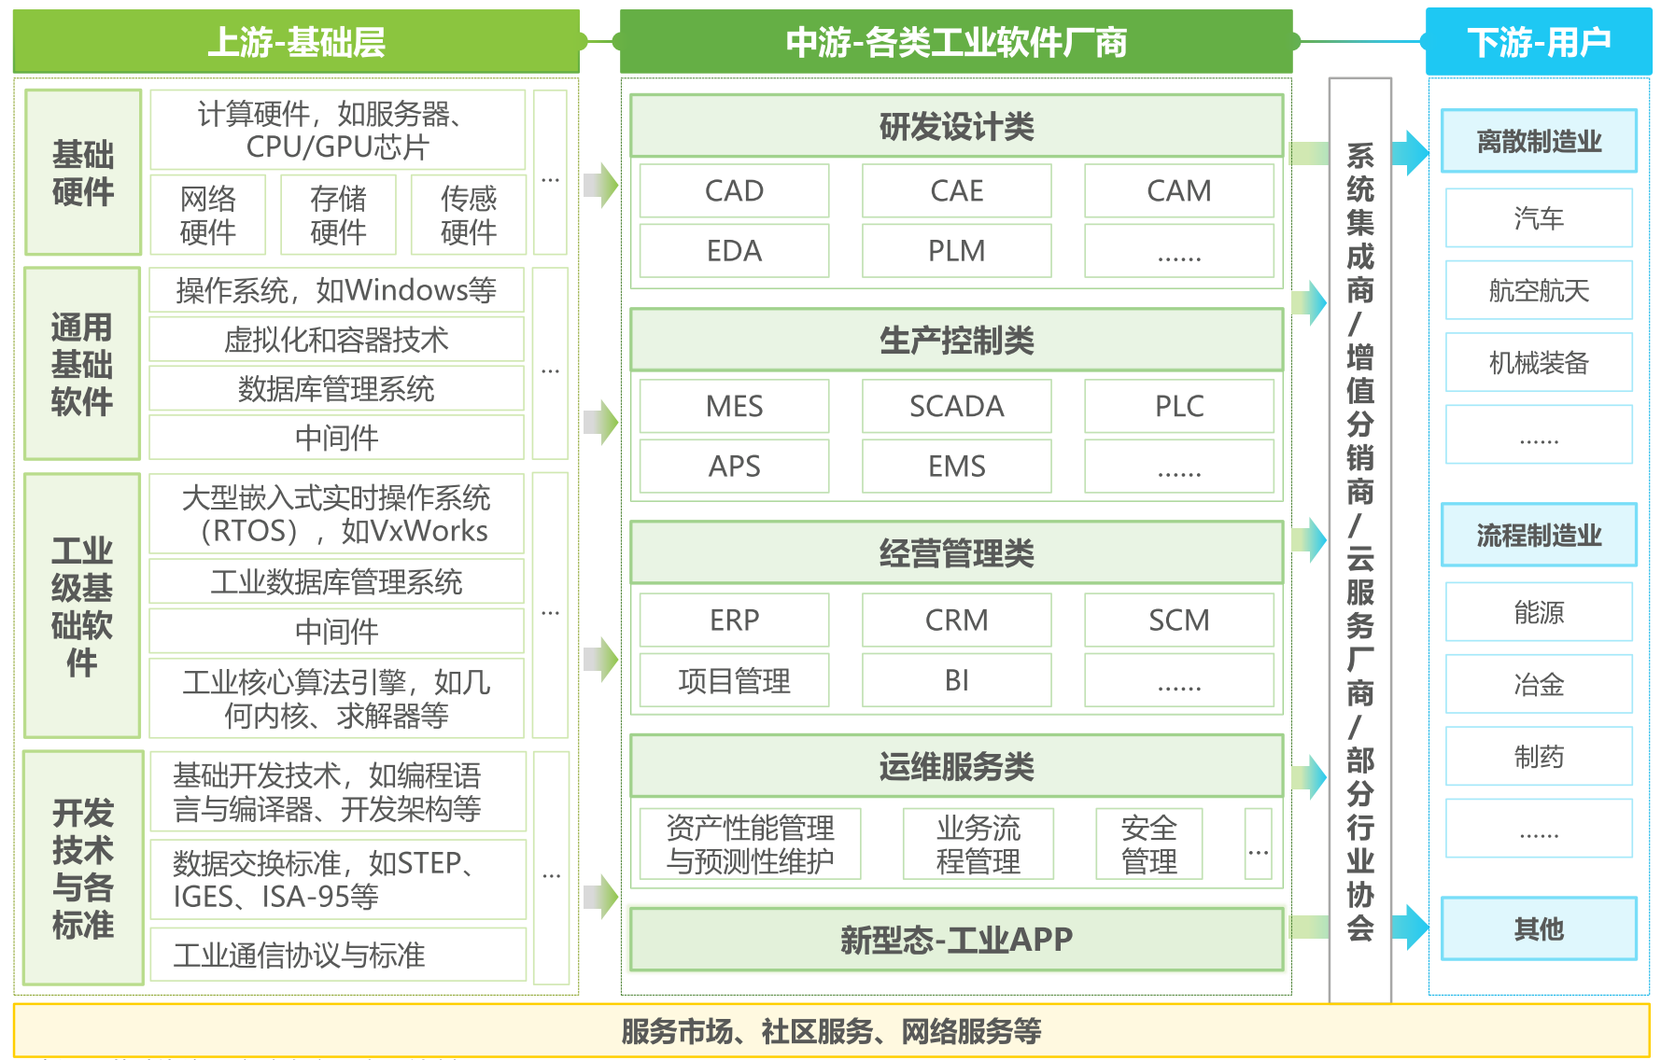Toggle the green arrow between upstream and midstream headers
This screenshot has height=1060, width=1661.
tap(598, 39)
